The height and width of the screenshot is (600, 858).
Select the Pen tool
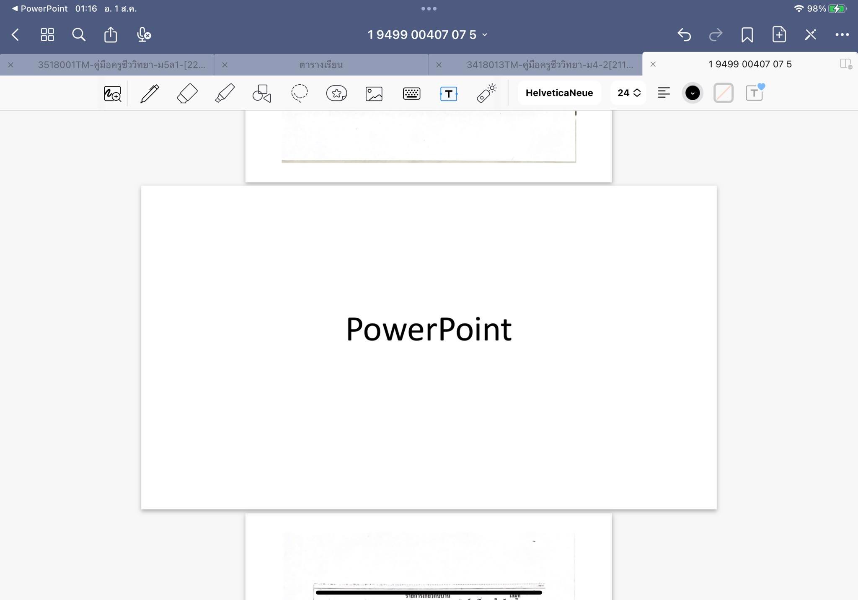150,93
